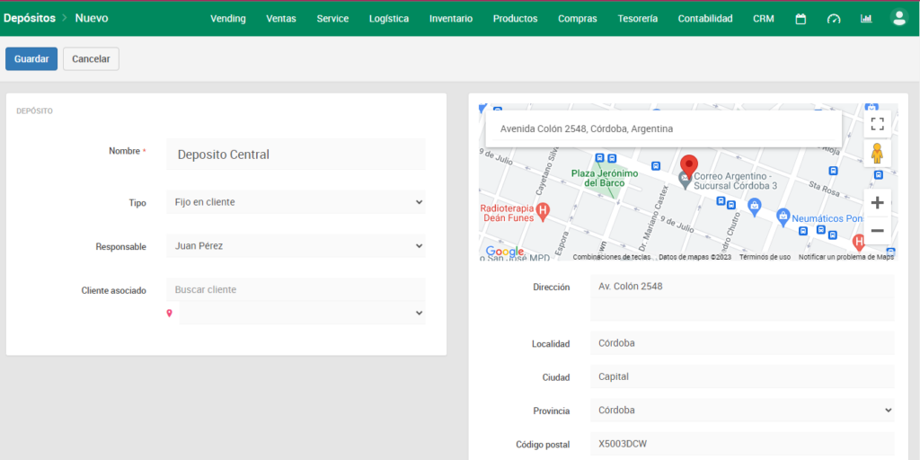Click the Google logo on map

click(504, 252)
